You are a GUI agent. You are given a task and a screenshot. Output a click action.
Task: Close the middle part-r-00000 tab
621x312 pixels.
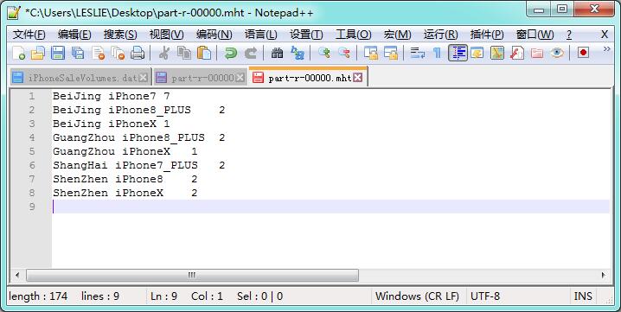point(240,78)
